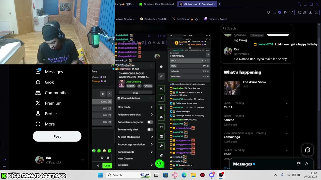Open Premium in the X sidebar

48,103
